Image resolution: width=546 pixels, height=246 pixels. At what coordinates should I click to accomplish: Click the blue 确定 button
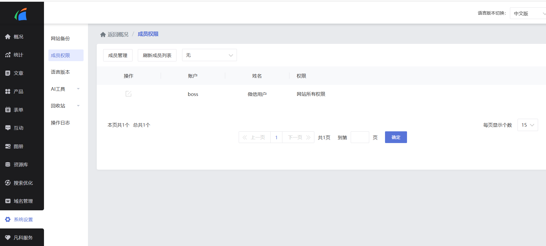396,137
